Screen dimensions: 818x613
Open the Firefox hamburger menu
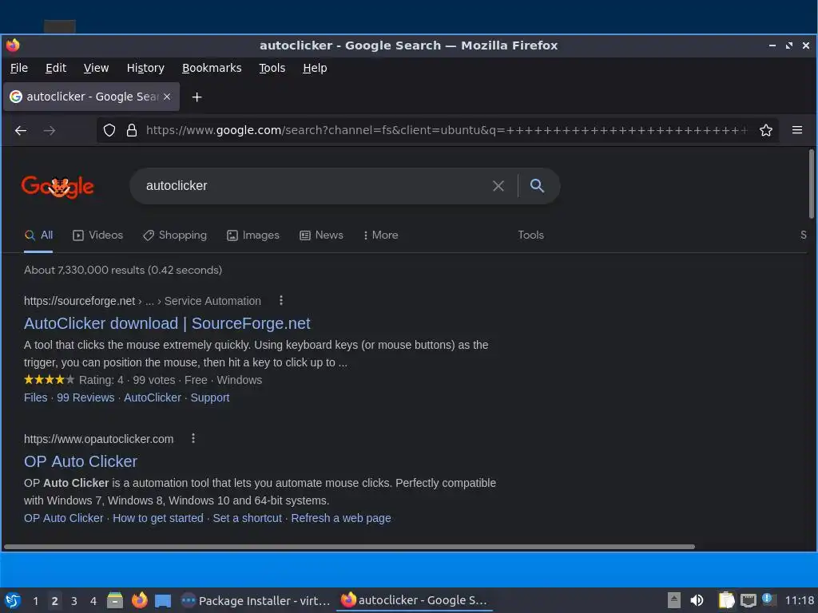pyautogui.click(x=797, y=130)
